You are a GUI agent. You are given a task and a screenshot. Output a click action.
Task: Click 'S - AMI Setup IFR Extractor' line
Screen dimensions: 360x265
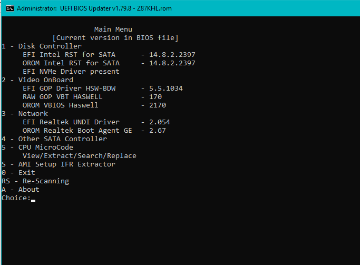tap(59, 164)
